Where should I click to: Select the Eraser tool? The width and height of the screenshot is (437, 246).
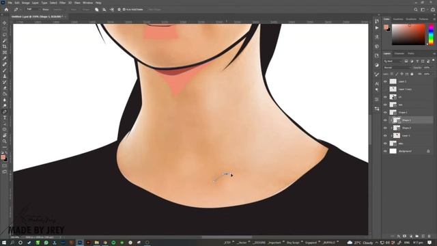pos(5,88)
